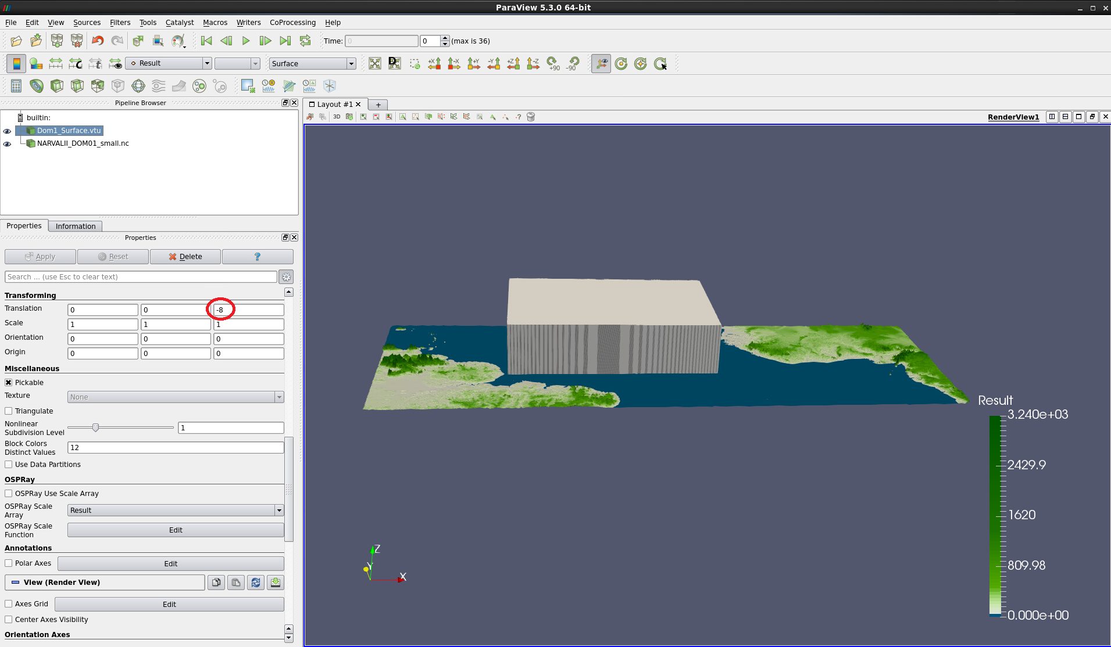Click the Reset camera icon
Image resolution: width=1111 pixels, height=647 pixels.
(x=375, y=63)
